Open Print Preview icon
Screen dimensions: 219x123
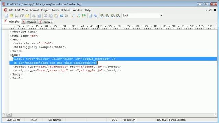[39, 16]
